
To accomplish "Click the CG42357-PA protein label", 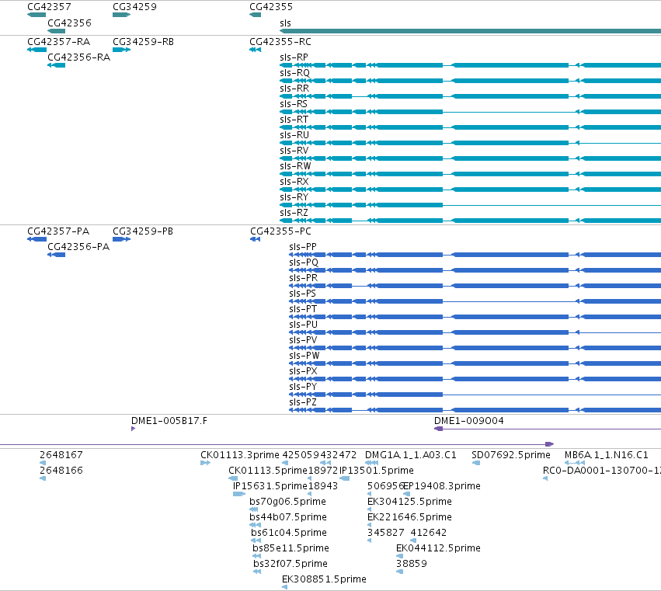I will pos(58,231).
